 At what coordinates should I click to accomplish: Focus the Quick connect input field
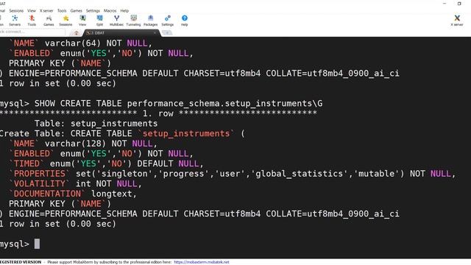tap(32, 32)
